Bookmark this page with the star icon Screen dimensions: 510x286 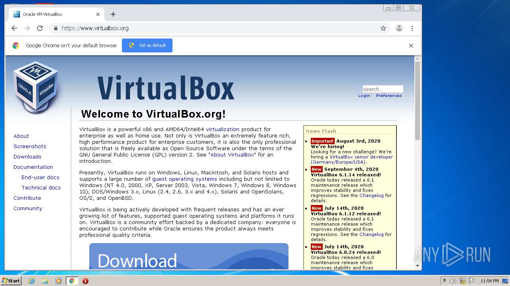pyautogui.click(x=383, y=28)
